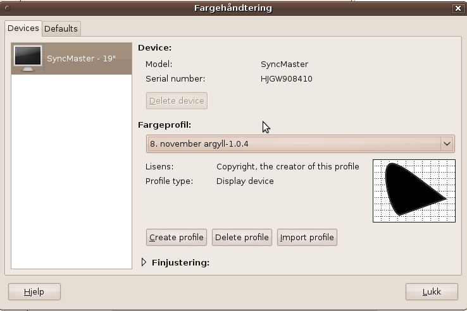Click the 'Profile type:' label
The width and height of the screenshot is (467, 311).
click(169, 181)
